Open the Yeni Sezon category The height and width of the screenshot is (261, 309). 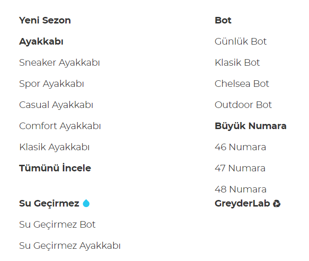[45, 20]
